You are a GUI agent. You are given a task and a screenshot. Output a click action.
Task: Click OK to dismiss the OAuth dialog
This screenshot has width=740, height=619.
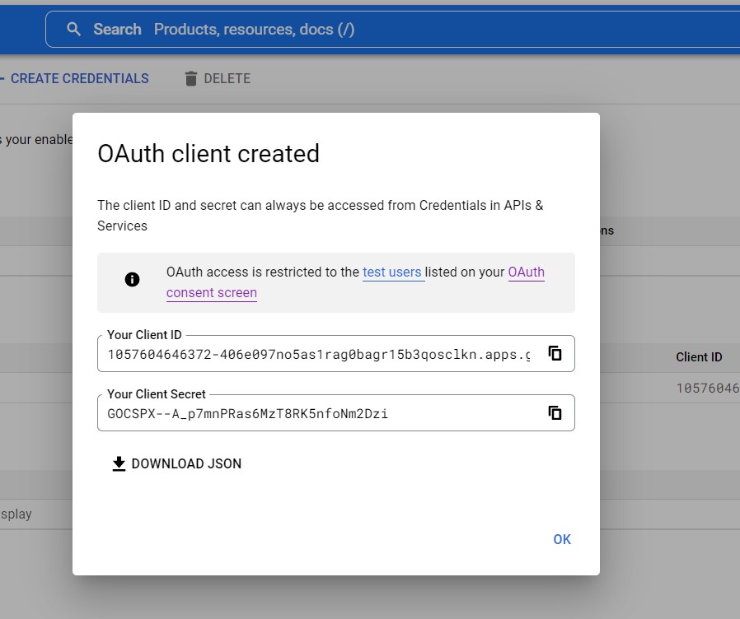pos(562,539)
